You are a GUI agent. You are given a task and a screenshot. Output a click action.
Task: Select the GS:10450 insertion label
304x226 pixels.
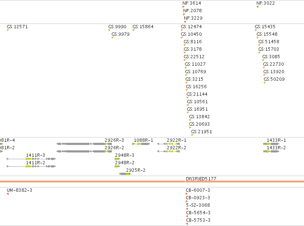tap(191, 34)
